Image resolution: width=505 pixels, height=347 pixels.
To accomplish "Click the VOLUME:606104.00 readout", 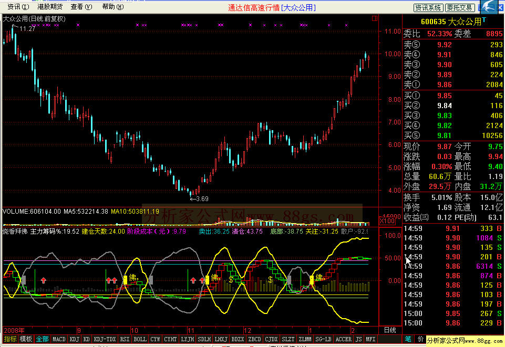I will coord(32,211).
